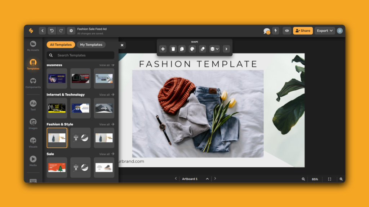Image resolution: width=369 pixels, height=207 pixels.
Task: Select third Business template thumbnail
Action: 104,78
